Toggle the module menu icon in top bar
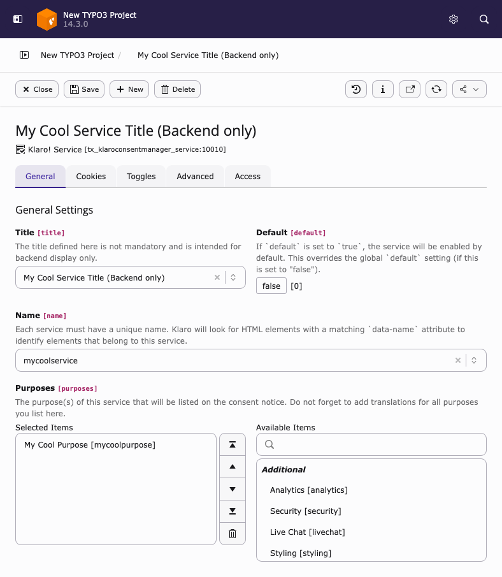The image size is (502, 577). click(18, 19)
